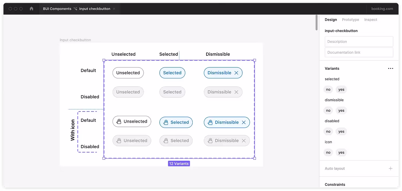Viewport: 402px width, 191px height.
Task: Click the Description input field
Action: click(359, 41)
